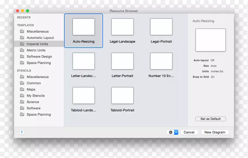Screen dimensions: 248x158
Task: Select the My Stencils folder
Action: point(35,96)
